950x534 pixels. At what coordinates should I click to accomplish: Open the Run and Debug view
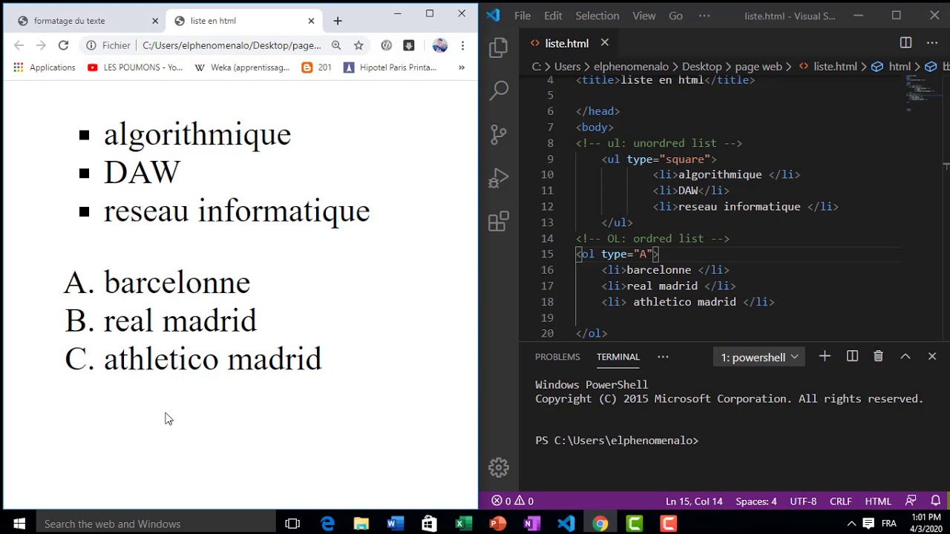pos(499,178)
